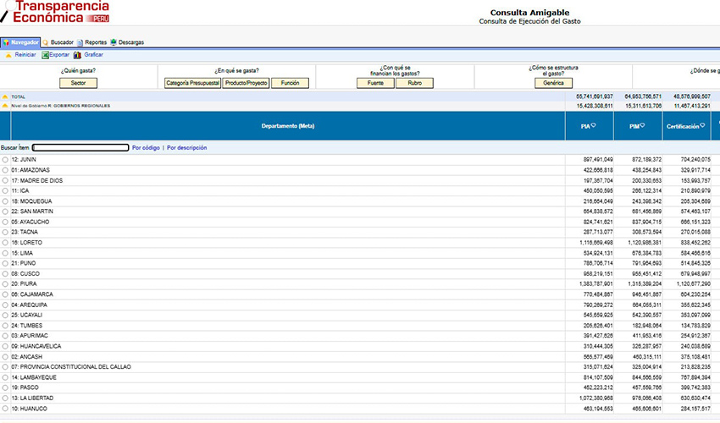
Task: Click the Producto/Proyecto button
Action: pos(246,83)
